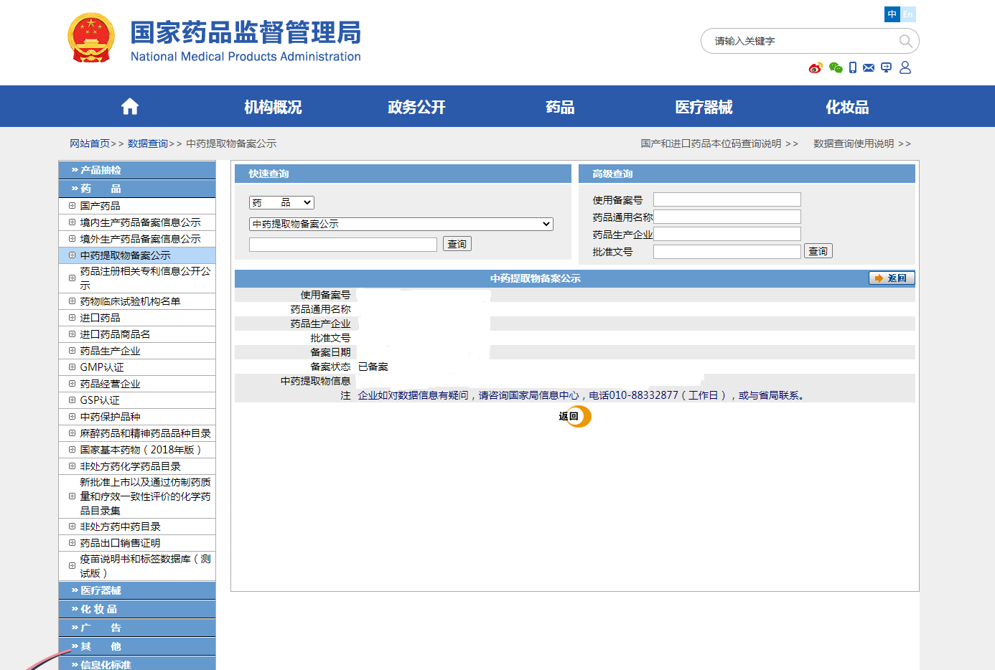995x670 pixels.
Task: Open the 机构概况 menu
Action: pyautogui.click(x=273, y=107)
